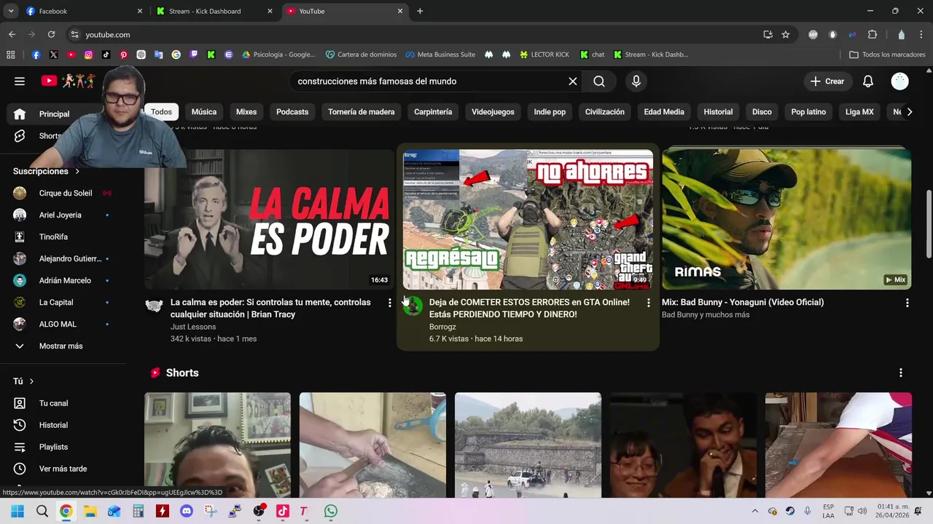Open the Borrogz channel name link
Image resolution: width=933 pixels, height=524 pixels.
[442, 327]
